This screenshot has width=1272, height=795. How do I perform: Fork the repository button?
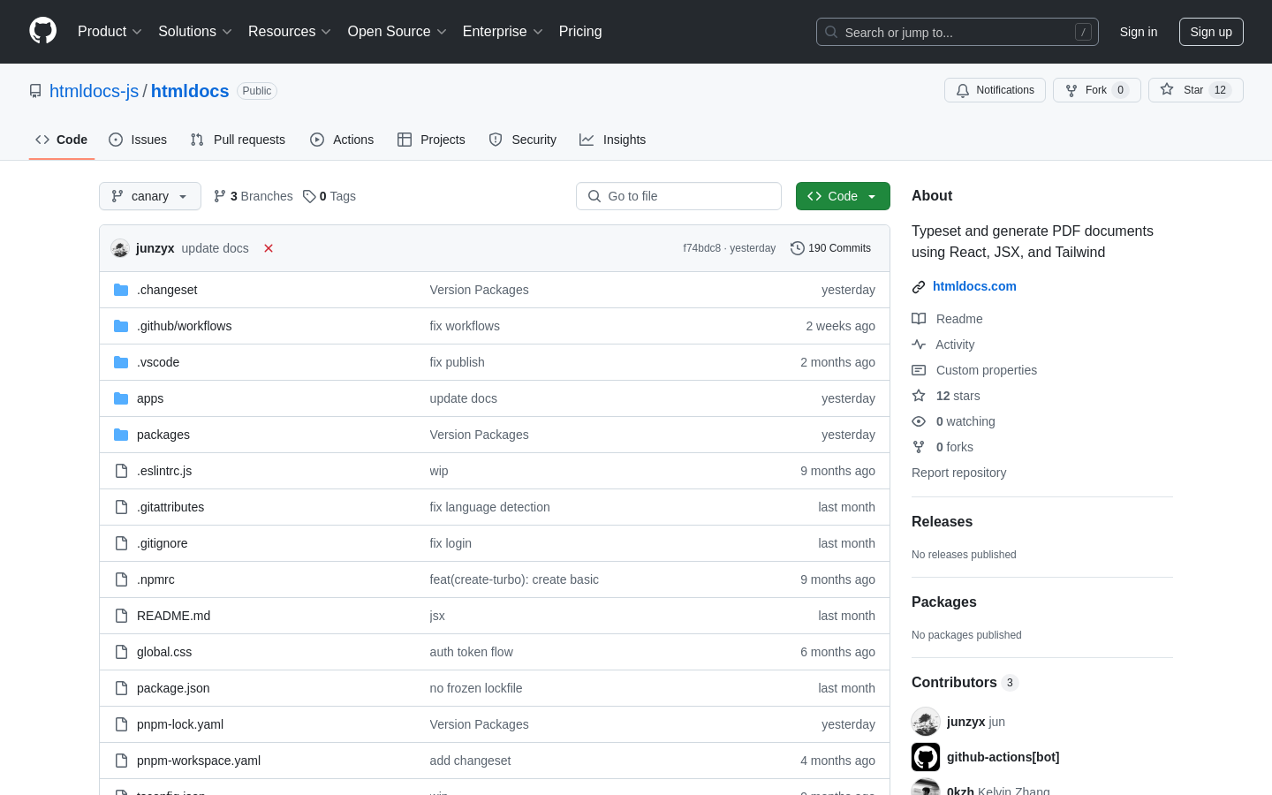click(1097, 90)
